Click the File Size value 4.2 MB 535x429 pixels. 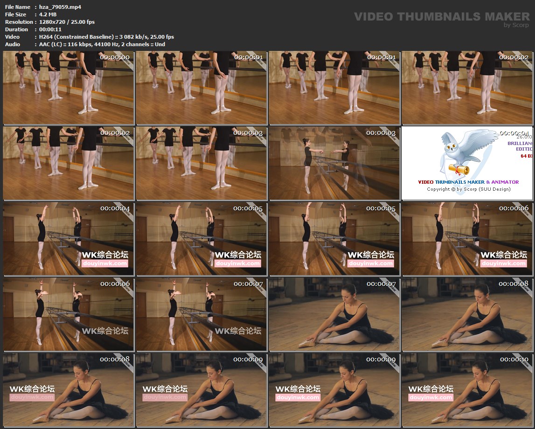pyautogui.click(x=48, y=14)
